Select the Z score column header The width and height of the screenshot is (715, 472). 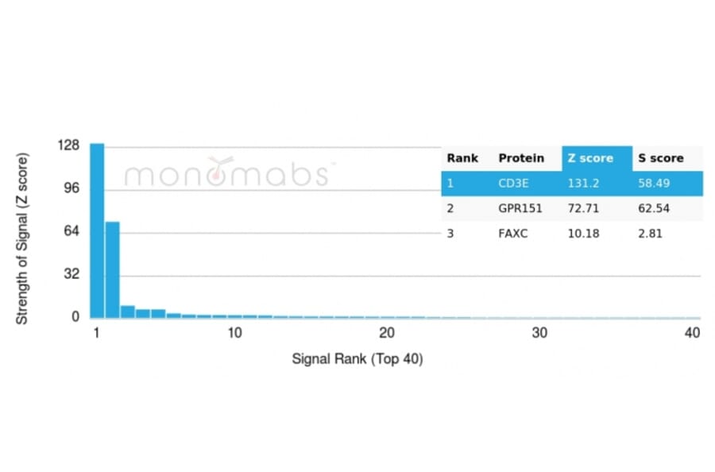pyautogui.click(x=590, y=158)
